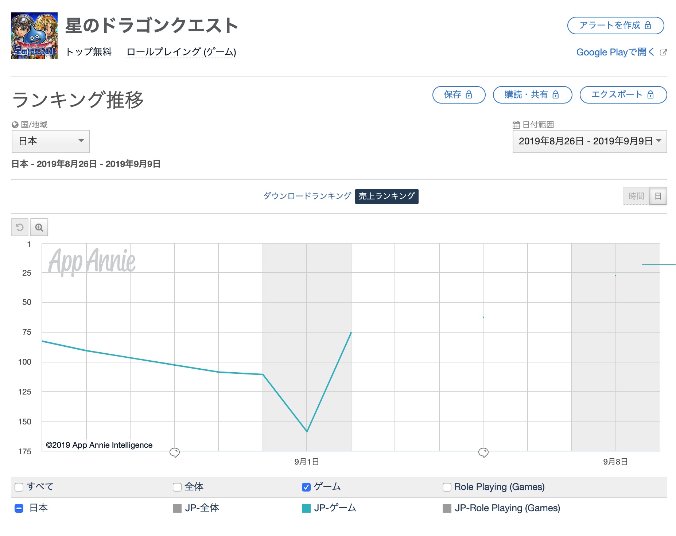Click the エクスポート button
This screenshot has height=536, width=676.
tap(623, 95)
